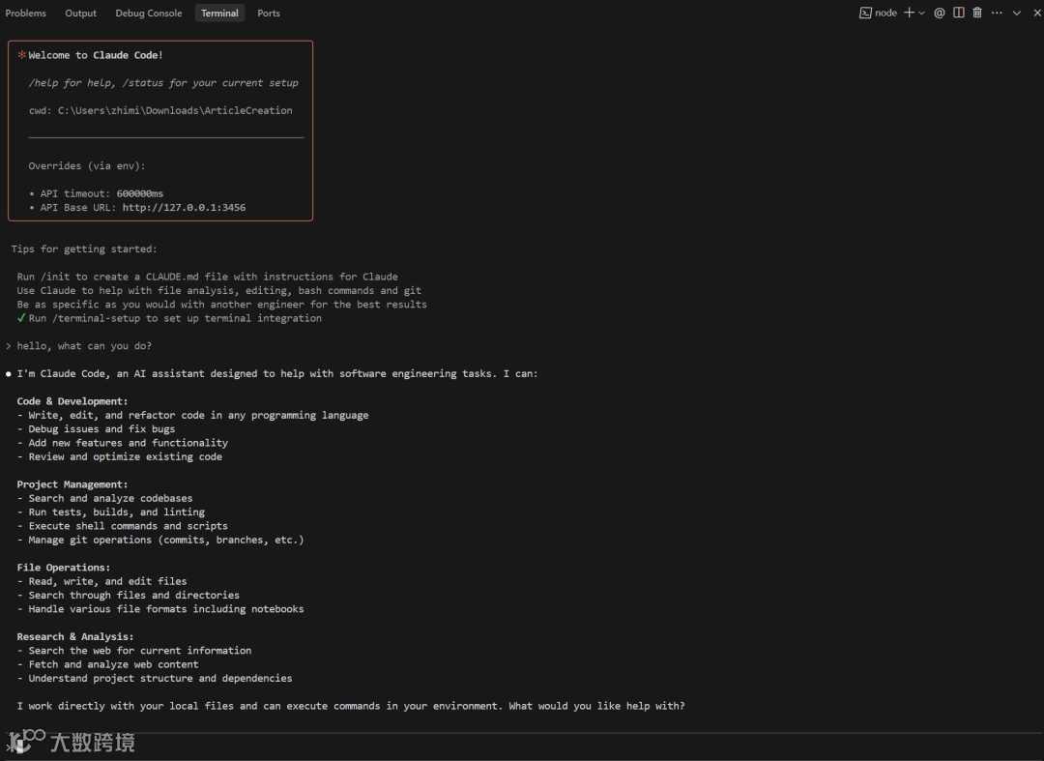Click 'Fetch and analyze web content' line
This screenshot has height=761, width=1044.
click(x=108, y=665)
